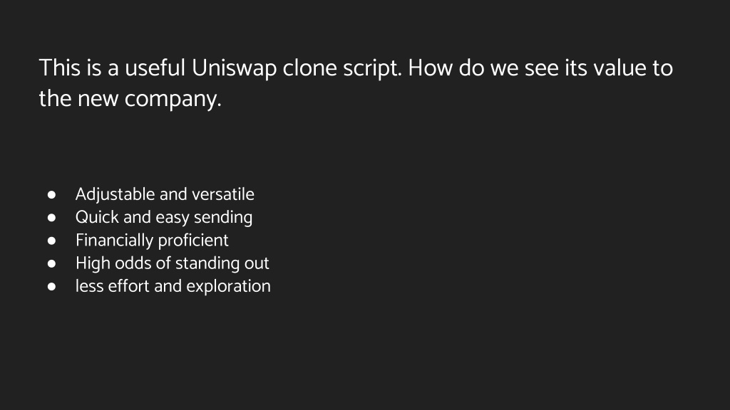The width and height of the screenshot is (730, 410).
Task: Click the bullet dot beside Financially proficient
Action: (x=51, y=241)
